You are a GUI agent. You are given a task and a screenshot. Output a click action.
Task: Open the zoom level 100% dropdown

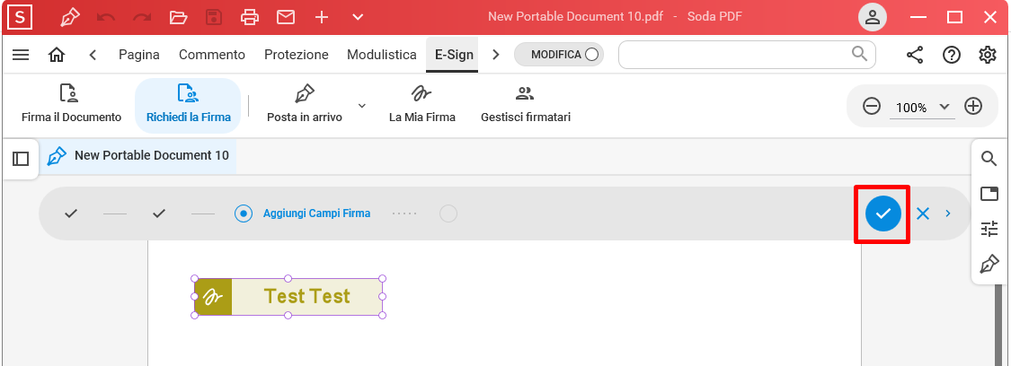922,108
